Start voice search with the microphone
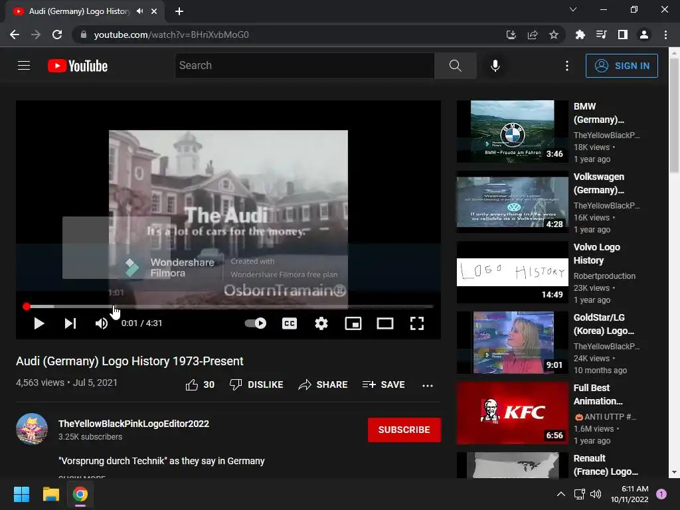This screenshot has height=510, width=680. coord(495,66)
